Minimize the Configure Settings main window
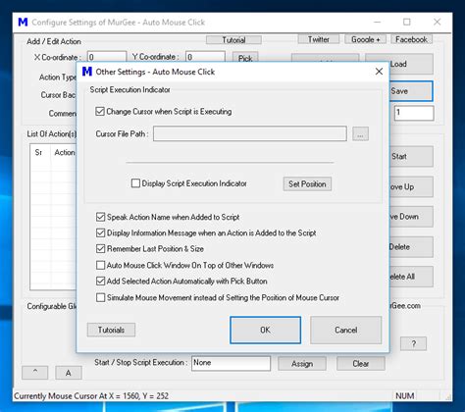This screenshot has width=465, height=412. click(378, 22)
